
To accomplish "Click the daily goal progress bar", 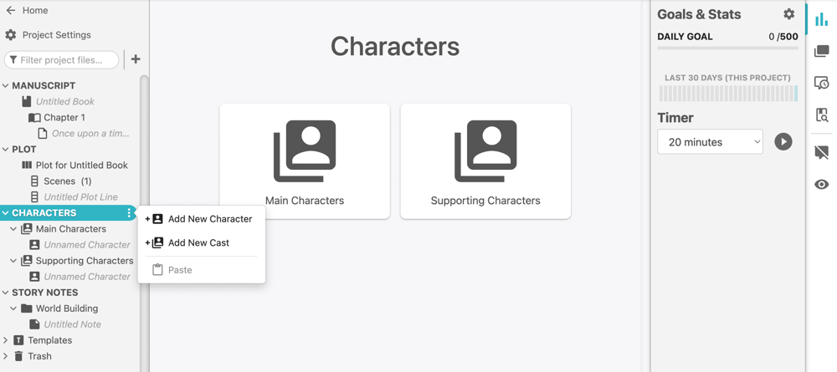I will click(727, 48).
